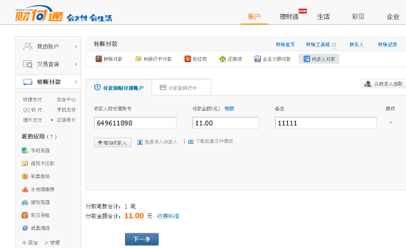Screen dimensions: 406x248
Task: Open QQ快付 in the sidebar
Action: click(32, 110)
